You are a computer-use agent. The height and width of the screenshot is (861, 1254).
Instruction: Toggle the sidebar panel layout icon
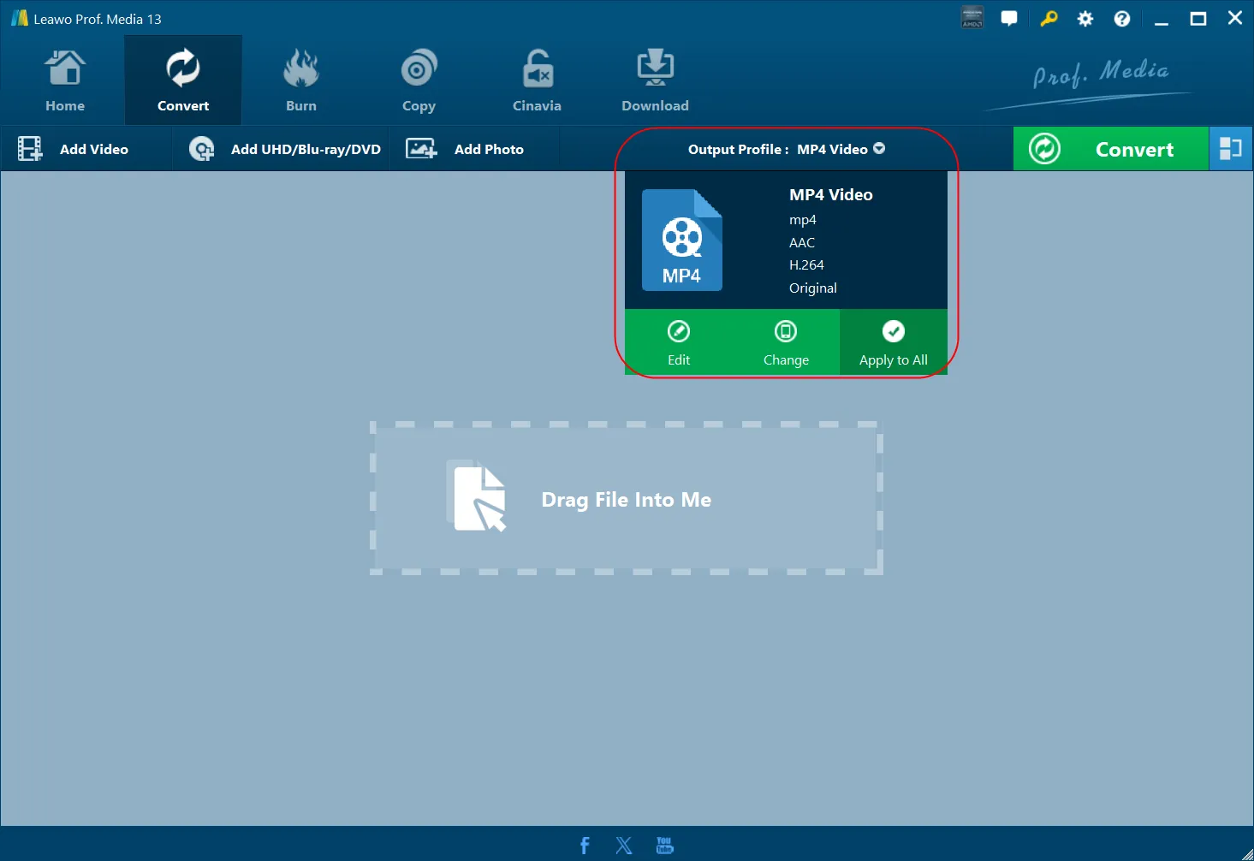1231,149
